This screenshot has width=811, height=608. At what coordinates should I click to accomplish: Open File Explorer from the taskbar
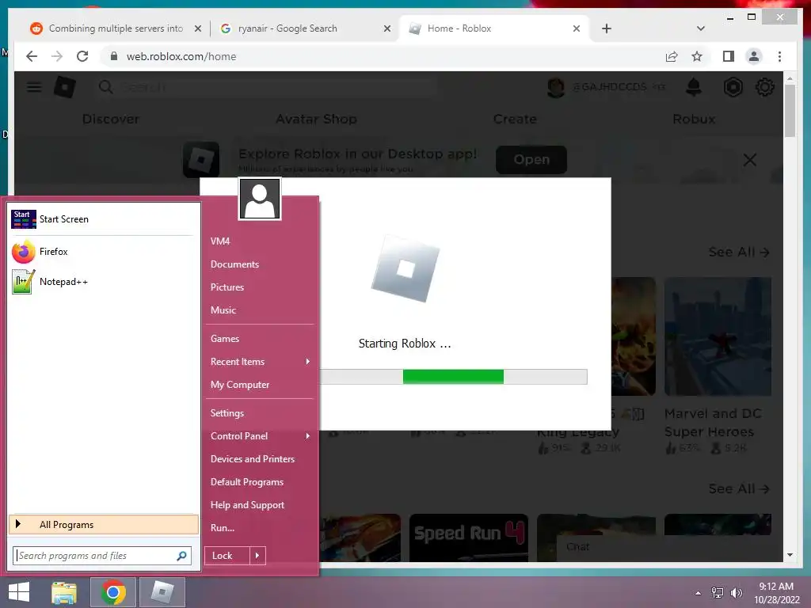(64, 592)
